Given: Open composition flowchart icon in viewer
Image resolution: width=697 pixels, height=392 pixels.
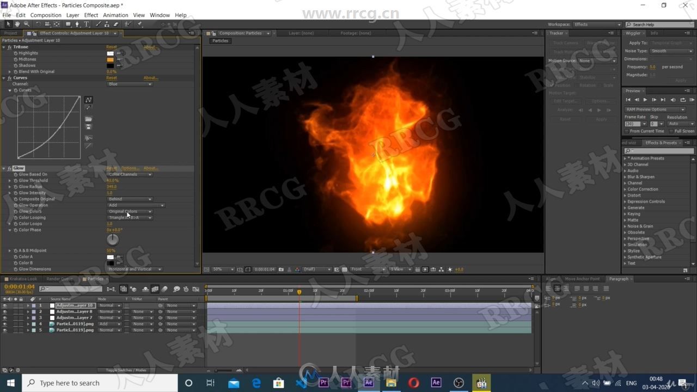Looking at the screenshot, I should [x=442, y=269].
